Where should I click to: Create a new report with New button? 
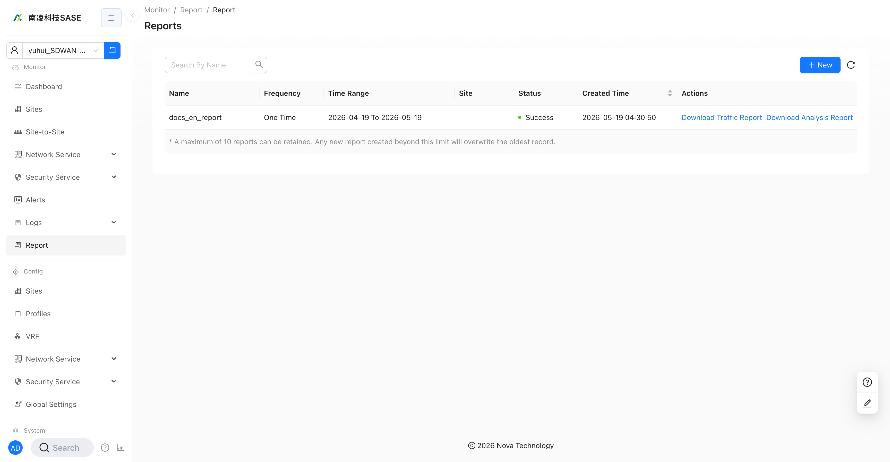(x=820, y=65)
